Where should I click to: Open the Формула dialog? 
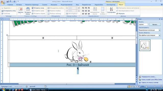(120, 13)
